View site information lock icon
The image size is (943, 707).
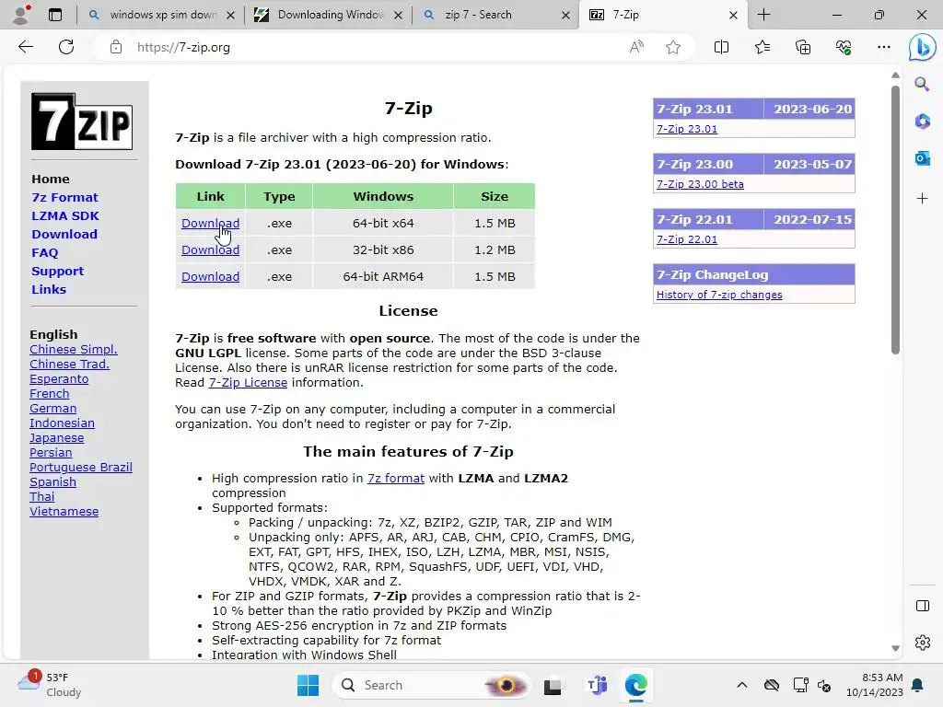pos(115,48)
